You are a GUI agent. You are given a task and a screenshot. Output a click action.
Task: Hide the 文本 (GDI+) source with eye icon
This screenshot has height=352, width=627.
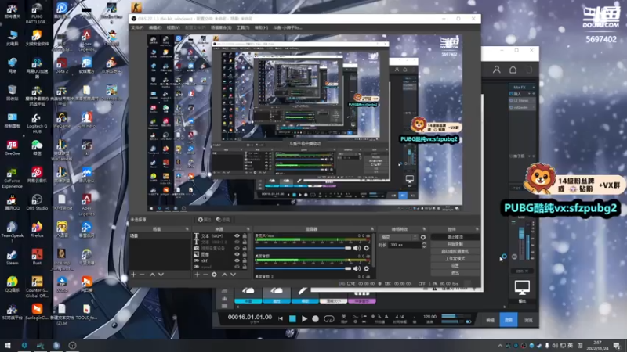click(237, 236)
